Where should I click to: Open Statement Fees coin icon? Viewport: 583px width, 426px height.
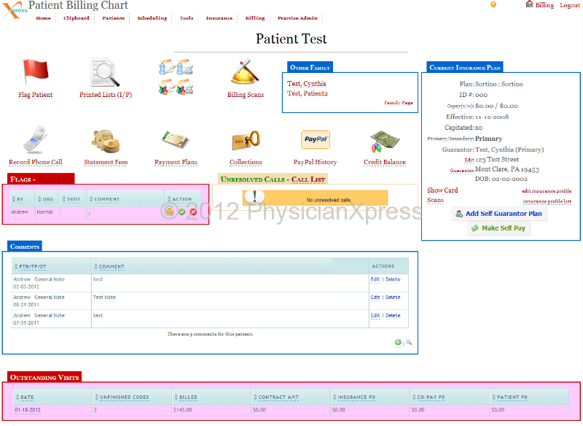[x=106, y=141]
